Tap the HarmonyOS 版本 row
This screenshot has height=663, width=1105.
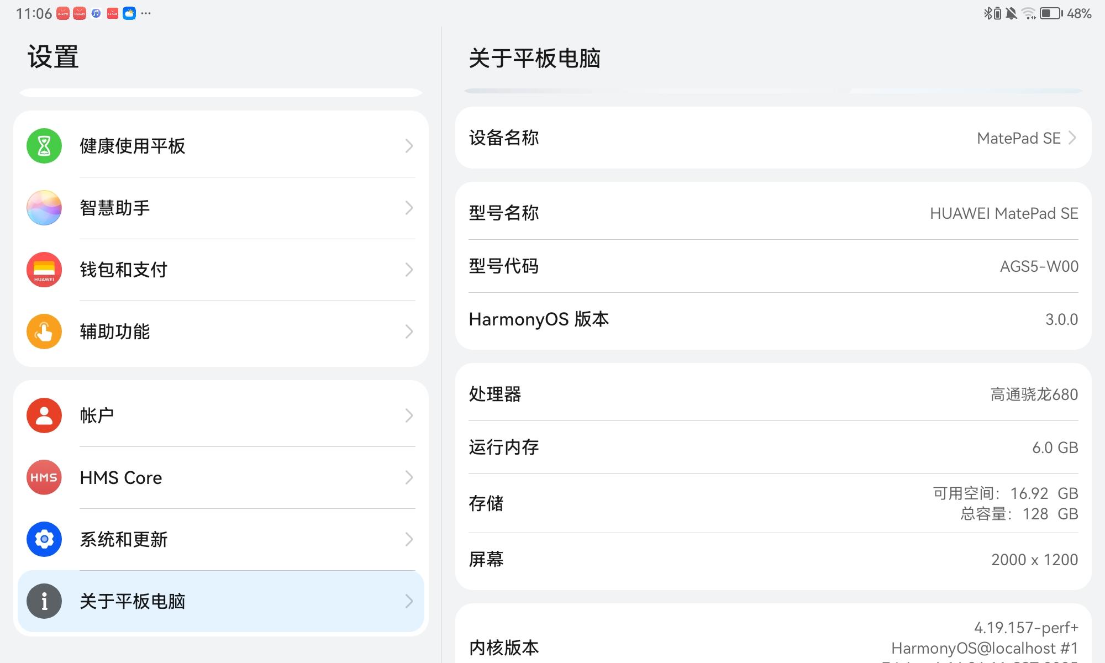[x=772, y=319]
